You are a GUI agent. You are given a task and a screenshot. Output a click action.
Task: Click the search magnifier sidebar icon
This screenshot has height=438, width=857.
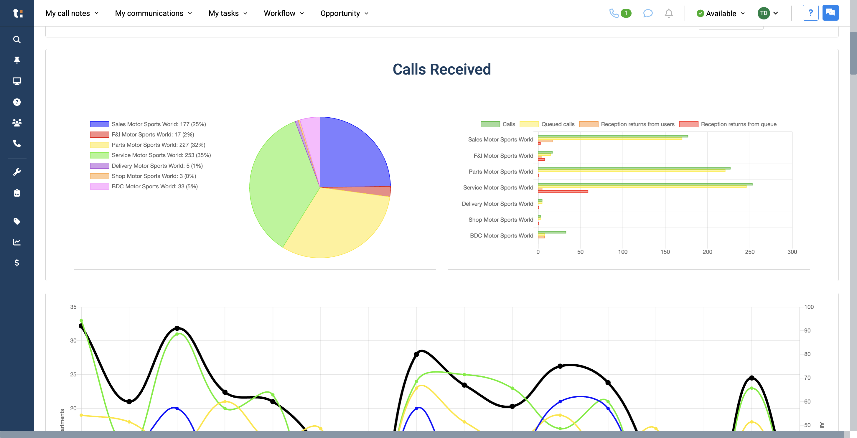(x=17, y=39)
